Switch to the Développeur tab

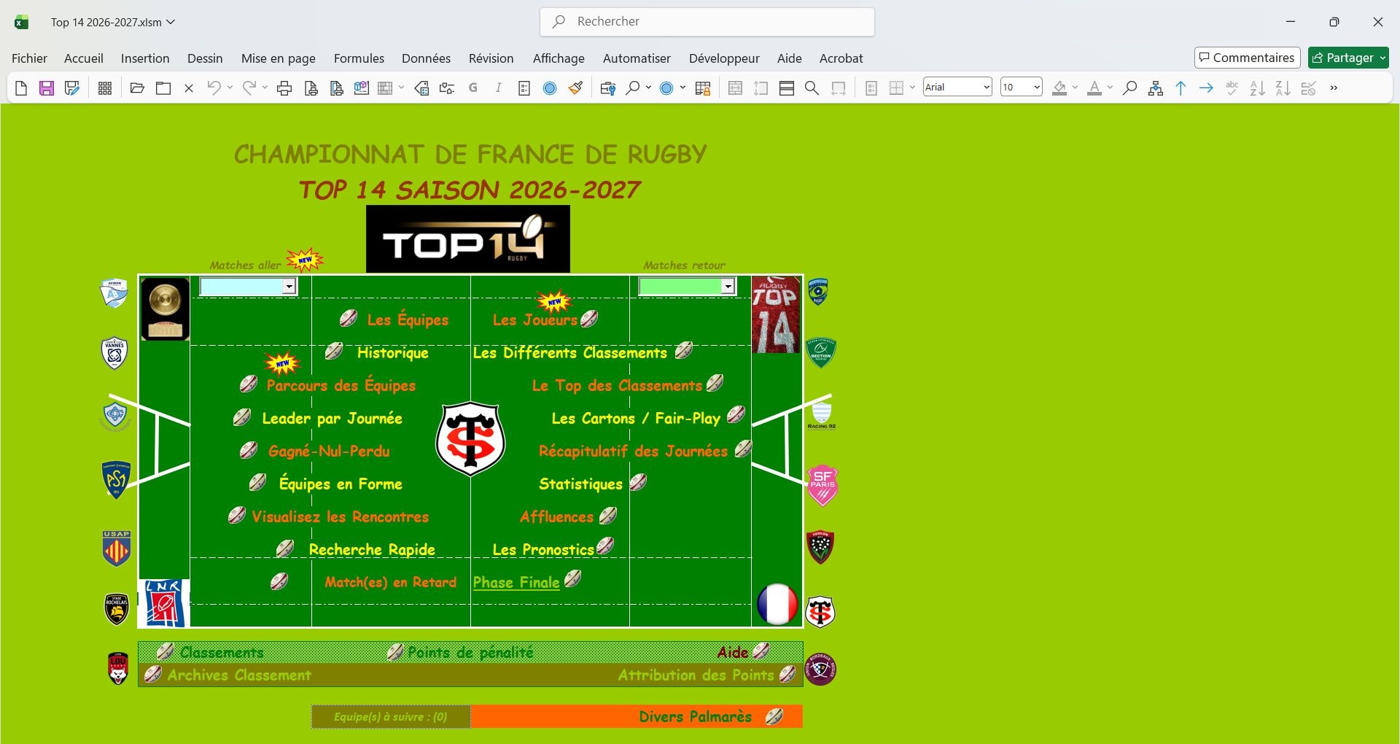coord(724,58)
